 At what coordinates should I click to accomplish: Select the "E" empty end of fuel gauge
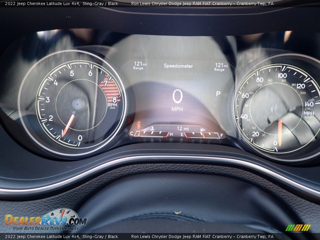click(182, 135)
